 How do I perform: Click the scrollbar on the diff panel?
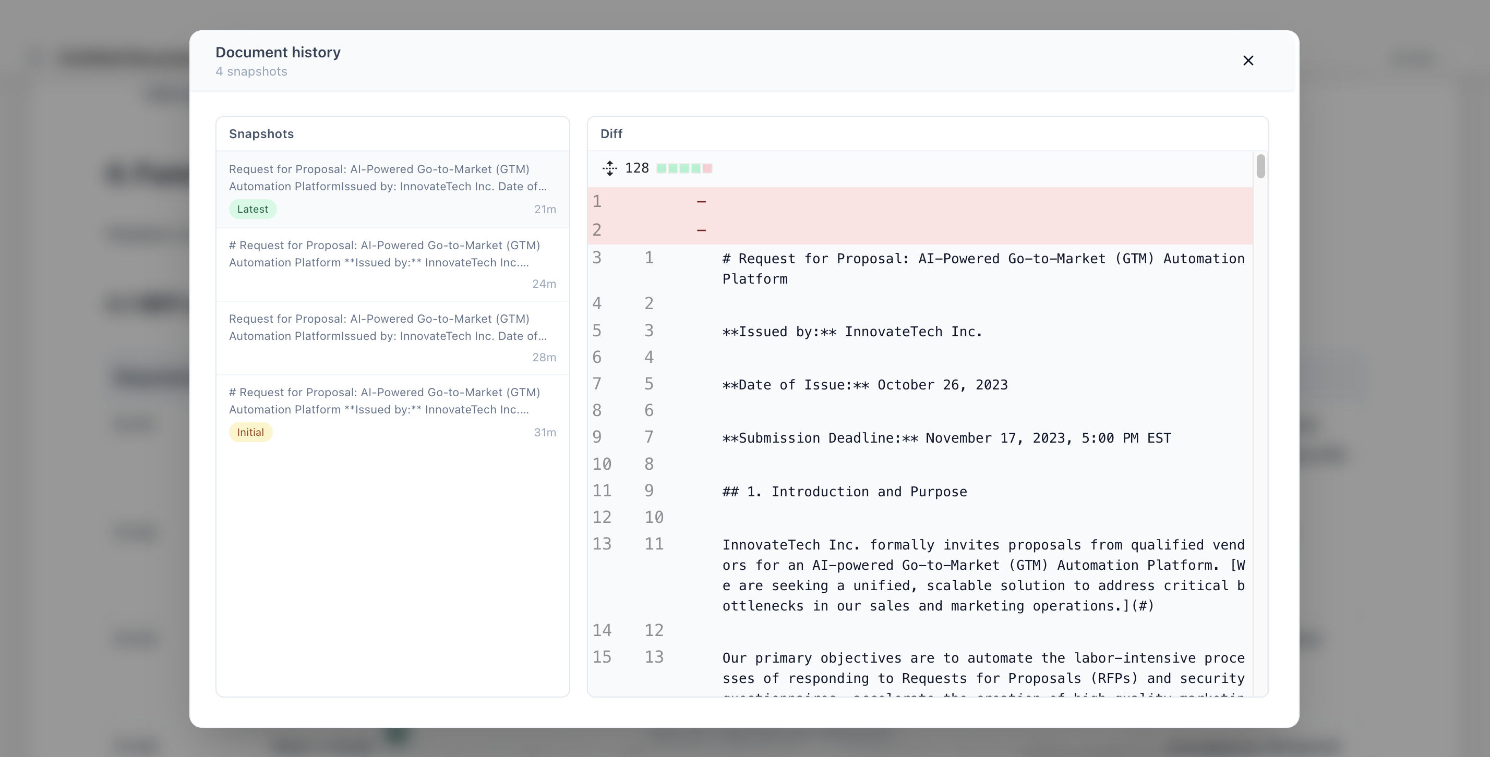pyautogui.click(x=1261, y=166)
